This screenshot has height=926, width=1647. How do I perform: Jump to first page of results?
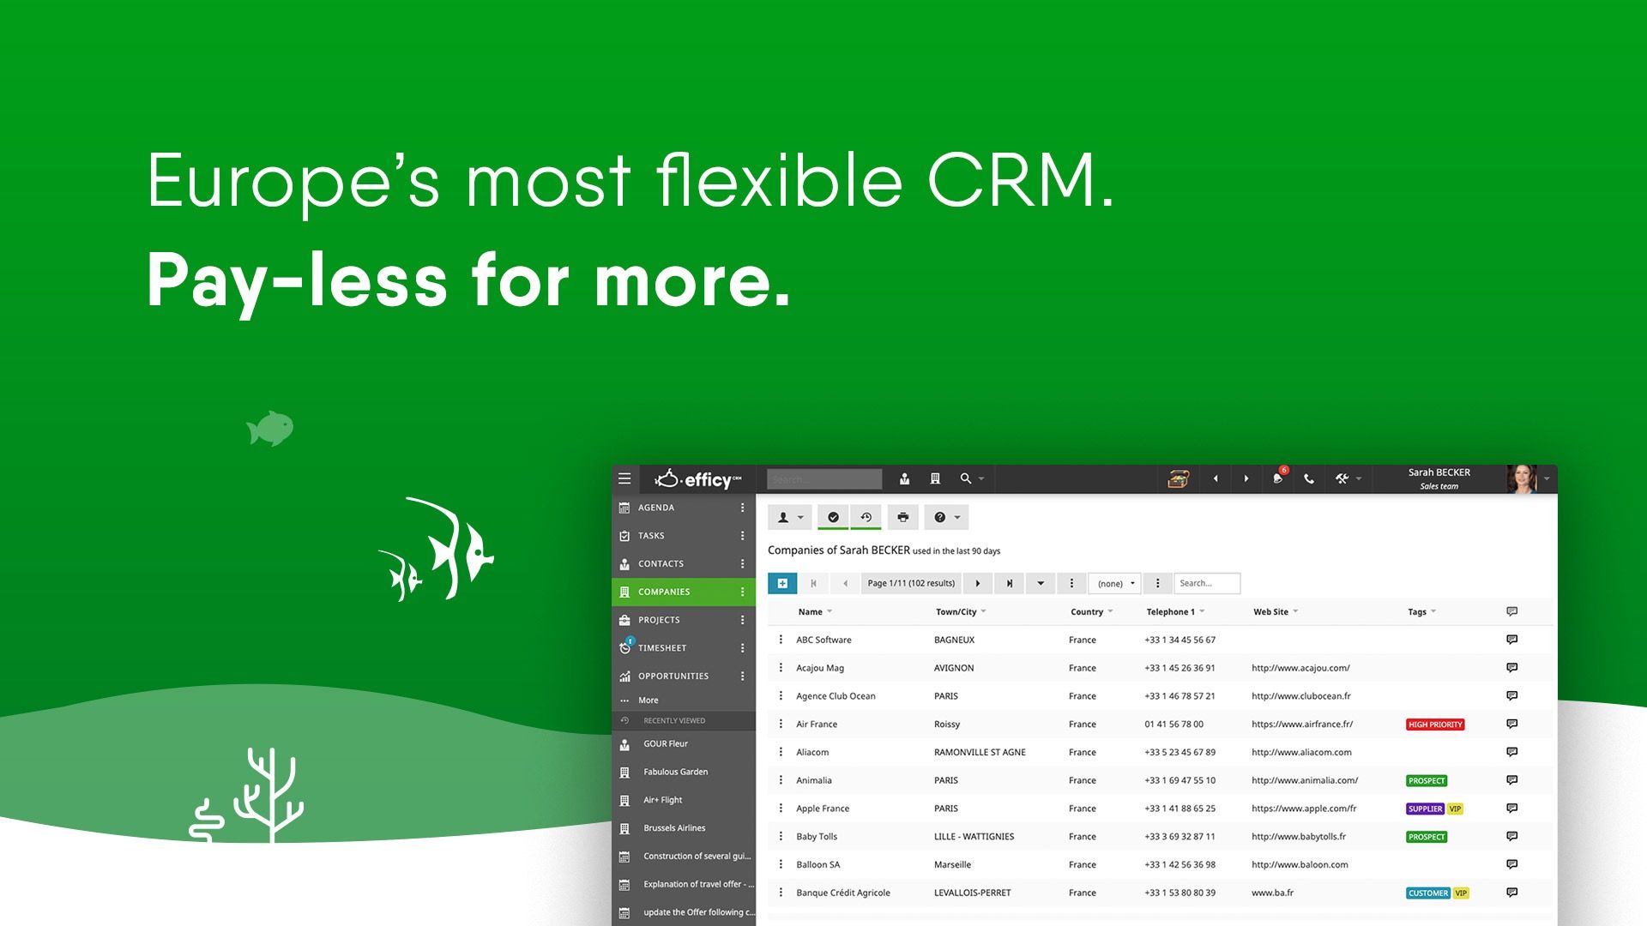coord(813,583)
